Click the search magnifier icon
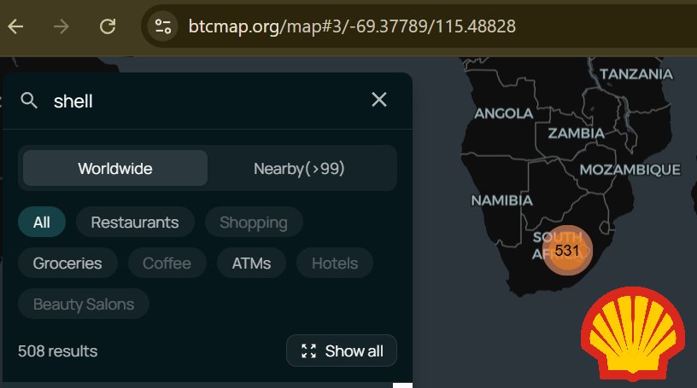 click(30, 101)
